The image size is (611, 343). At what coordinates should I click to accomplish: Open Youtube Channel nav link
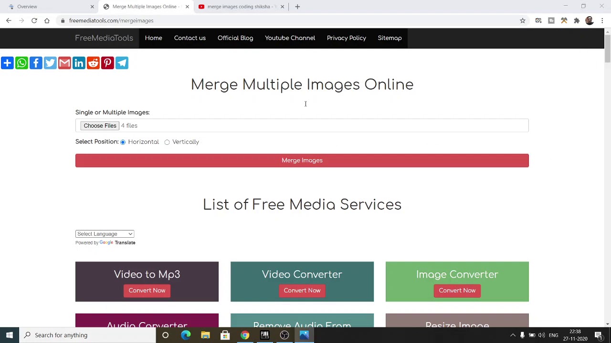coord(290,38)
